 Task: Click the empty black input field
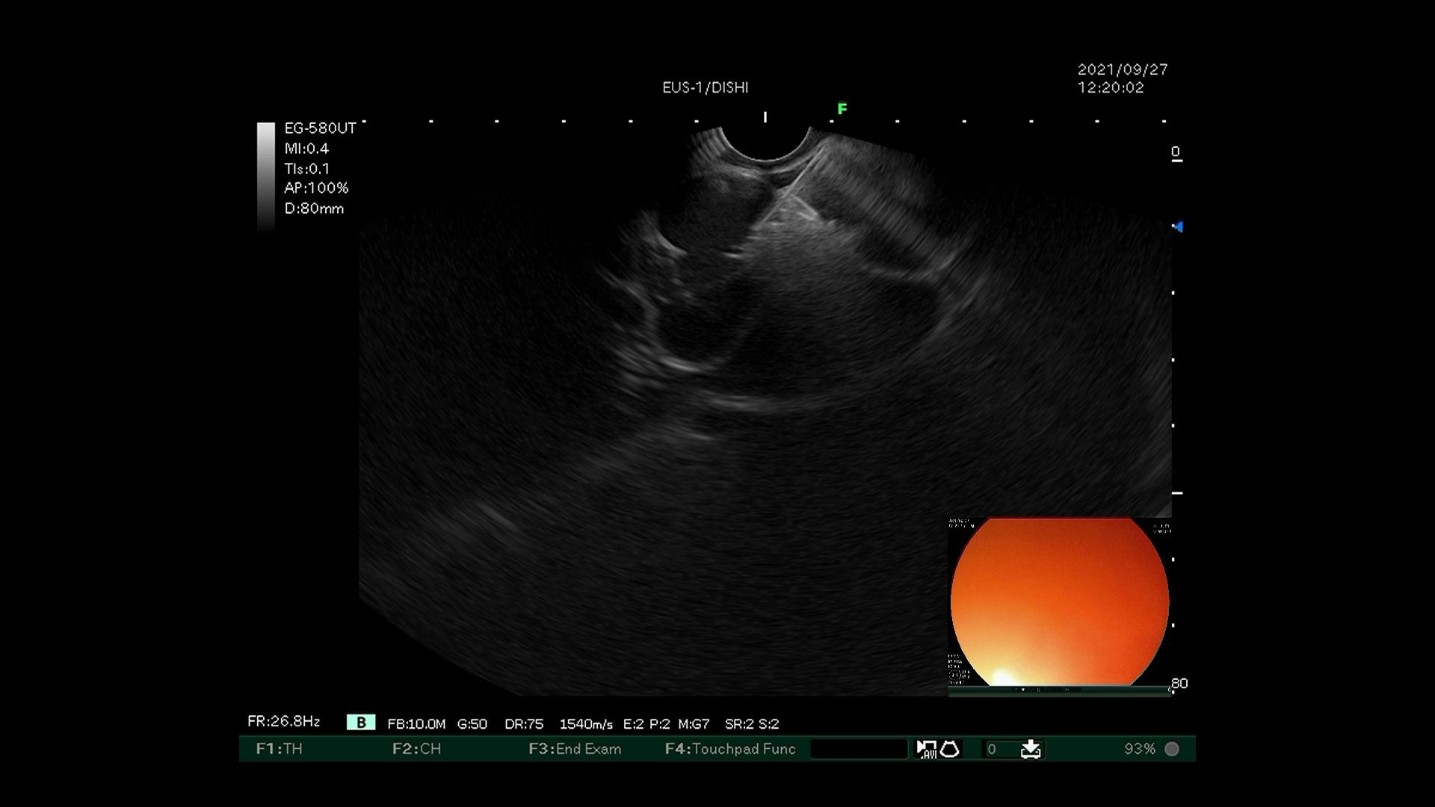coord(859,749)
